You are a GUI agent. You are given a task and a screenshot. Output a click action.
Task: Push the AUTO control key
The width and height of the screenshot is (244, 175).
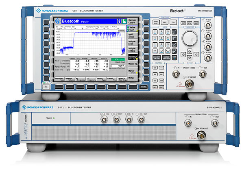161,81
